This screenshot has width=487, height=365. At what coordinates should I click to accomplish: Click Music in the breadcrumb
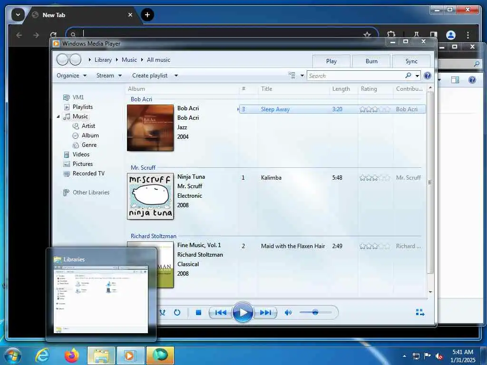[129, 60]
